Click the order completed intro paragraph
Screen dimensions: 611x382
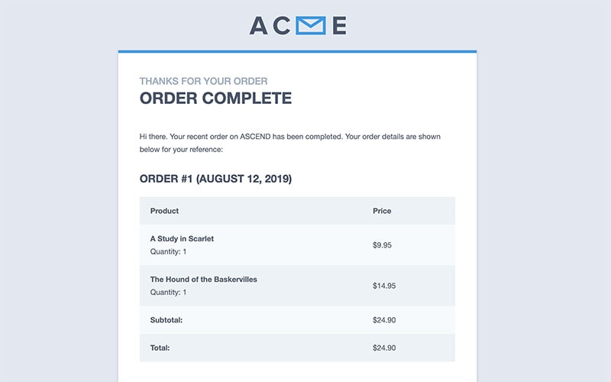[x=290, y=143]
